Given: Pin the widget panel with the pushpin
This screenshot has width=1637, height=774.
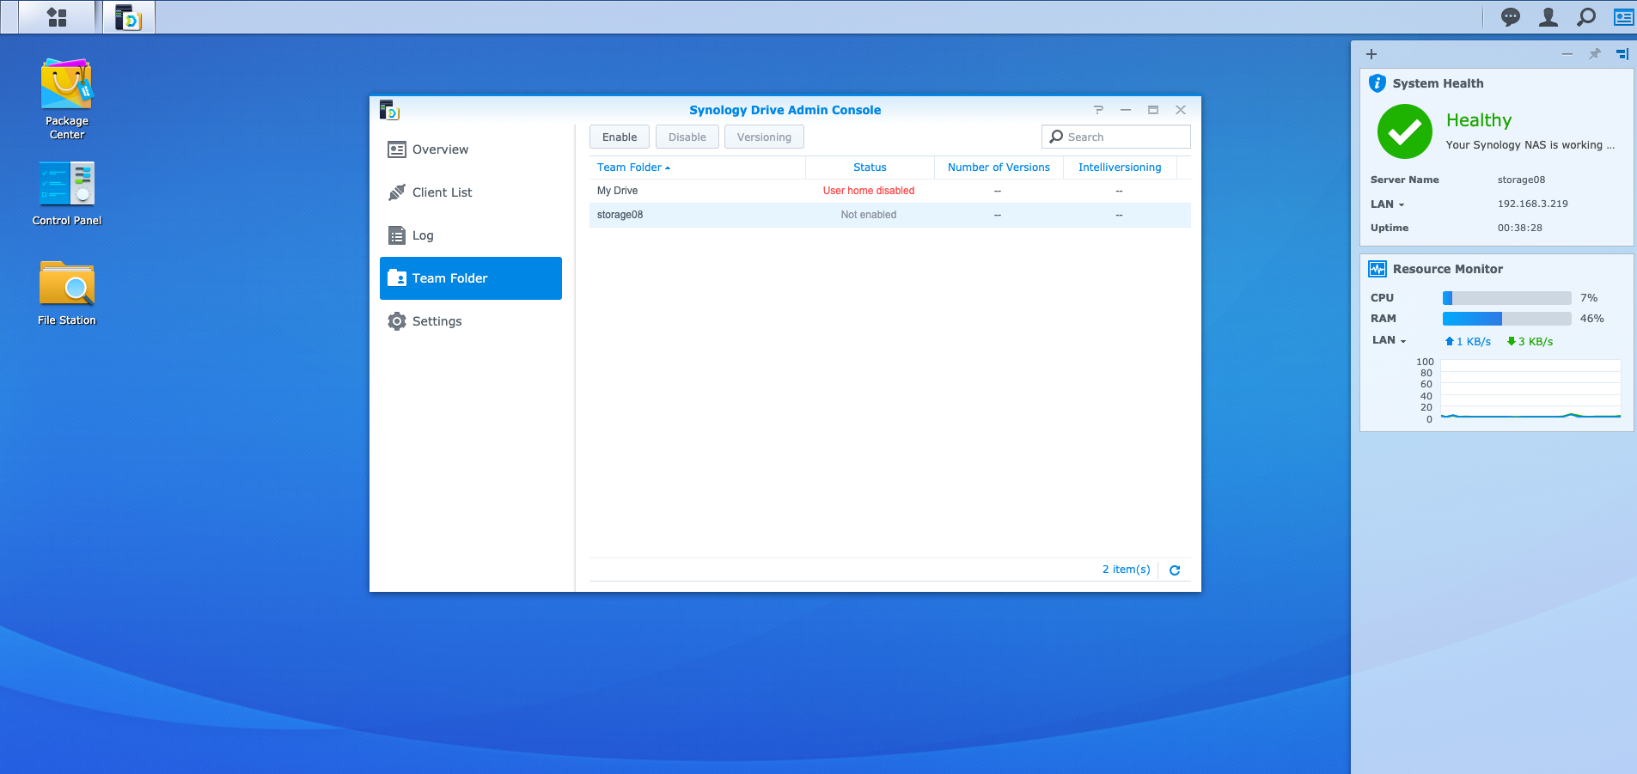Looking at the screenshot, I should click(x=1595, y=54).
